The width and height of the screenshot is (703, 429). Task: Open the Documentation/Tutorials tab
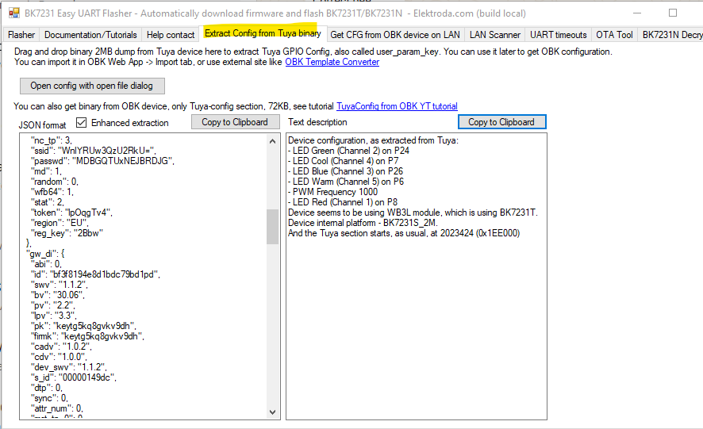90,35
